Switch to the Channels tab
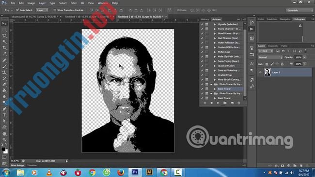The height and width of the screenshot is (177, 315). 273,46
